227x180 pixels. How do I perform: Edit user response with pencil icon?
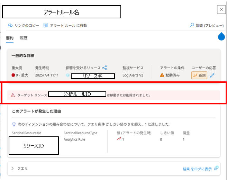pos(212,75)
